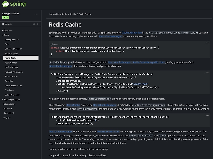Select the 3.3.3 version badge
The width and height of the screenshot is (213, 159).
pyautogui.click(x=6, y=17)
